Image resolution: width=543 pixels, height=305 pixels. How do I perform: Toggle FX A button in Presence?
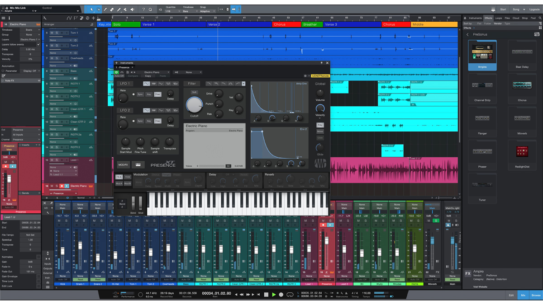tap(119, 177)
